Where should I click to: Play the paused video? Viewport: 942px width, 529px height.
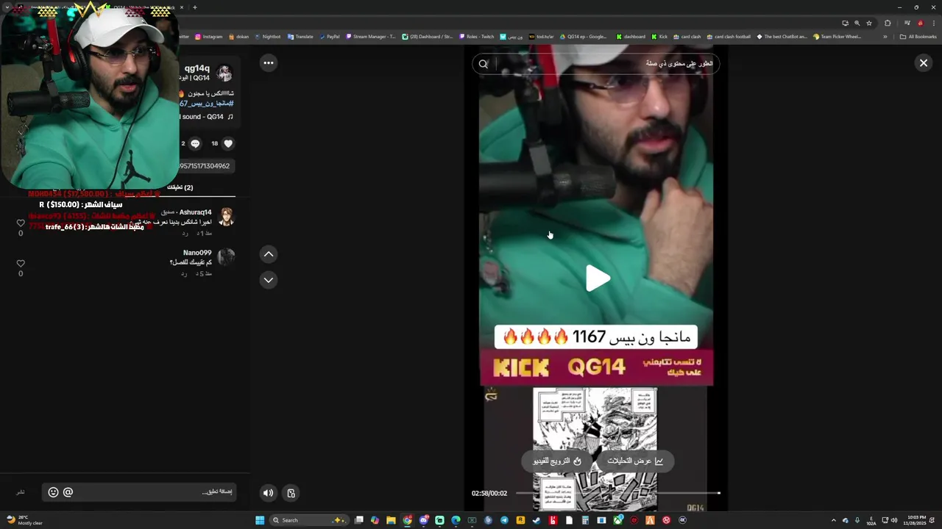pos(598,278)
